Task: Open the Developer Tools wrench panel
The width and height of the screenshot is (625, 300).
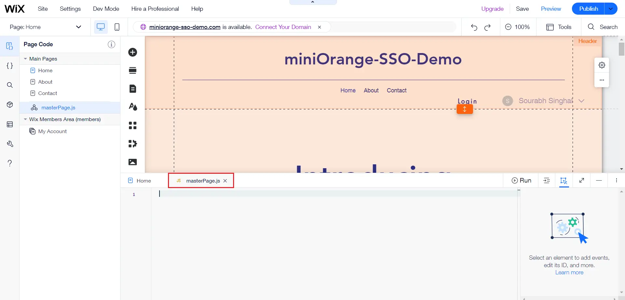Action: tap(10, 144)
